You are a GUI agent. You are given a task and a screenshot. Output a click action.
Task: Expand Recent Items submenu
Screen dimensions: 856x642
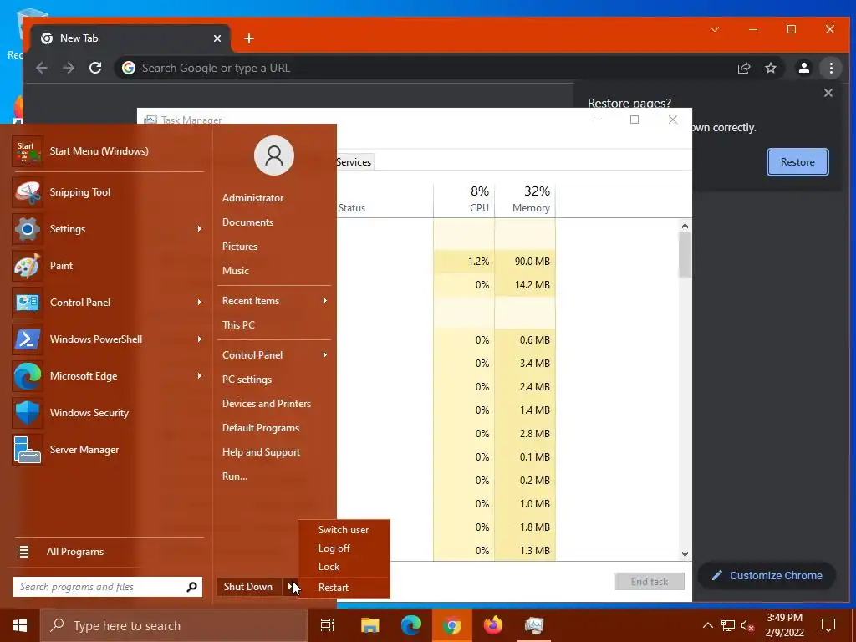pyautogui.click(x=274, y=301)
